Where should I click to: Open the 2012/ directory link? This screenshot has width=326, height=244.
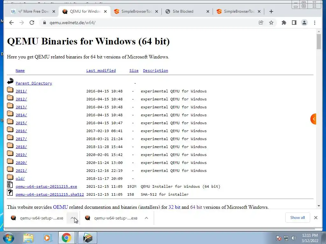pyautogui.click(x=21, y=99)
